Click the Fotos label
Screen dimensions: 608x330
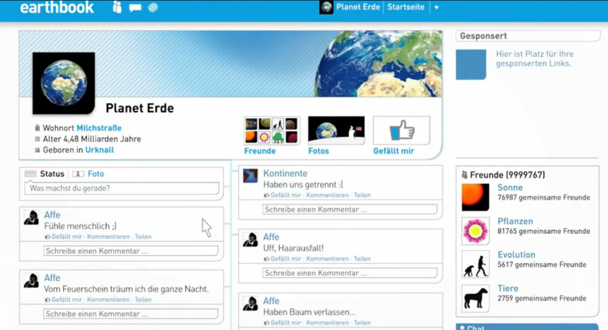(319, 151)
